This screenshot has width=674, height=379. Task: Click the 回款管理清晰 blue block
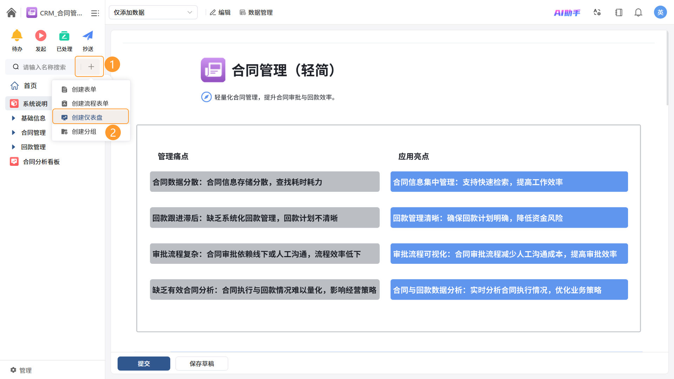click(x=509, y=217)
